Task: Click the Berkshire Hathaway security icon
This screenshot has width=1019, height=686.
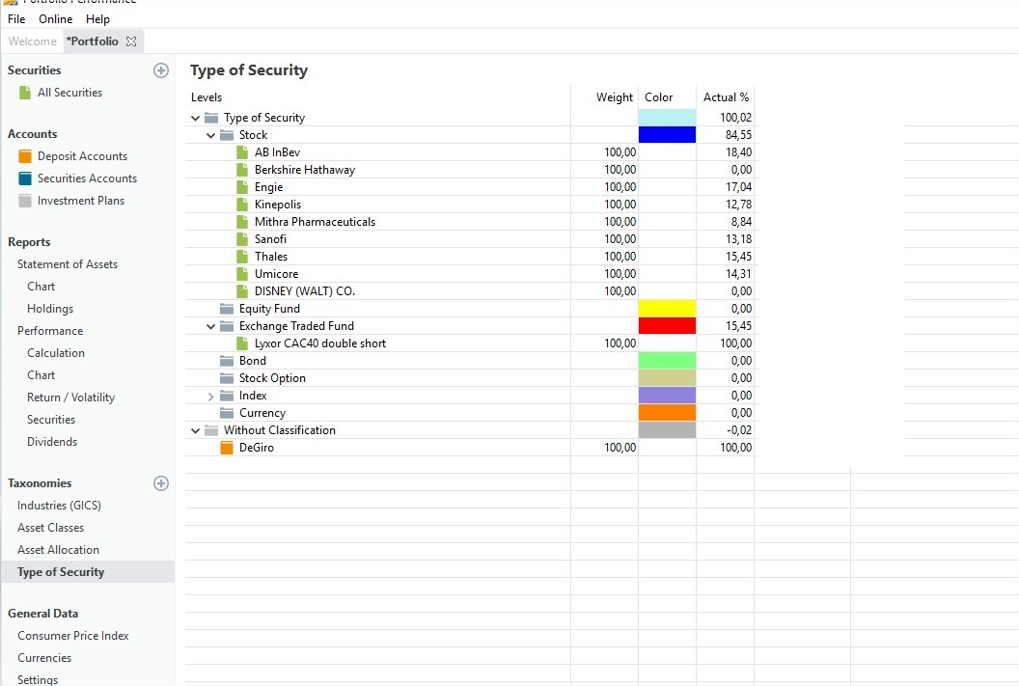Action: [242, 170]
